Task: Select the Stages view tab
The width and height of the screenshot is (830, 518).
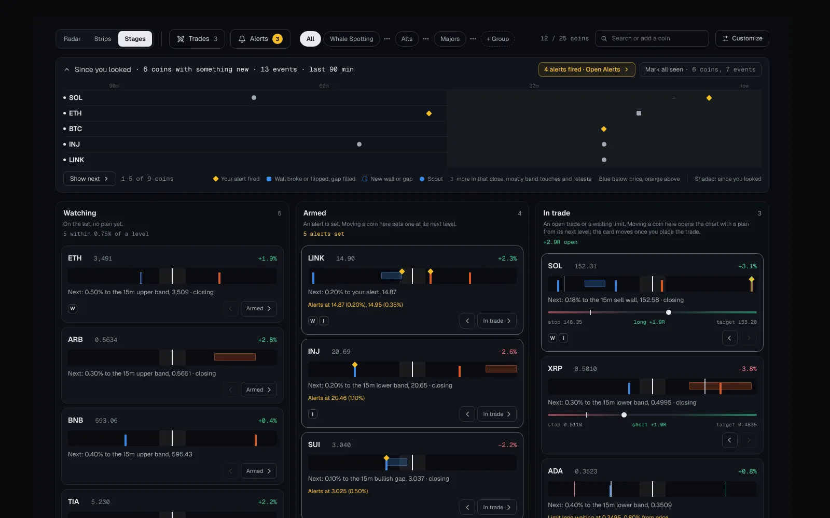Action: click(135, 39)
